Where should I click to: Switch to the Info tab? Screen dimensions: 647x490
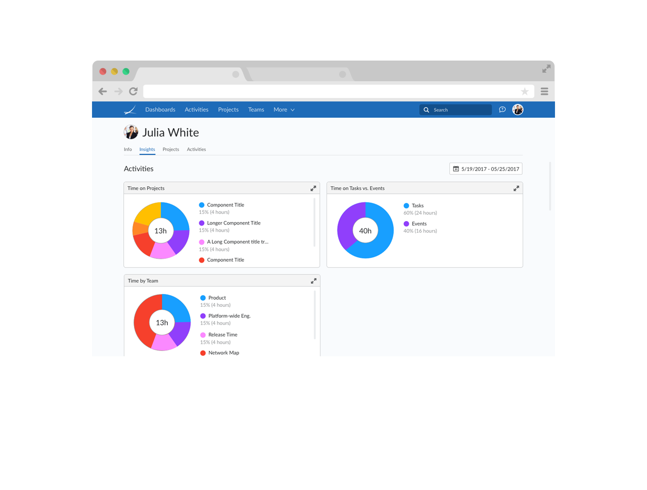tap(128, 149)
